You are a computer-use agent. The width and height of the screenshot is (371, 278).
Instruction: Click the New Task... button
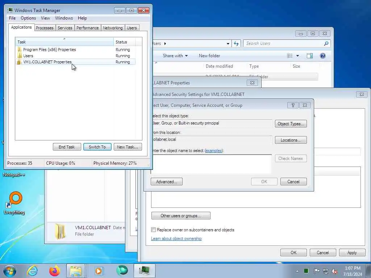click(x=128, y=147)
